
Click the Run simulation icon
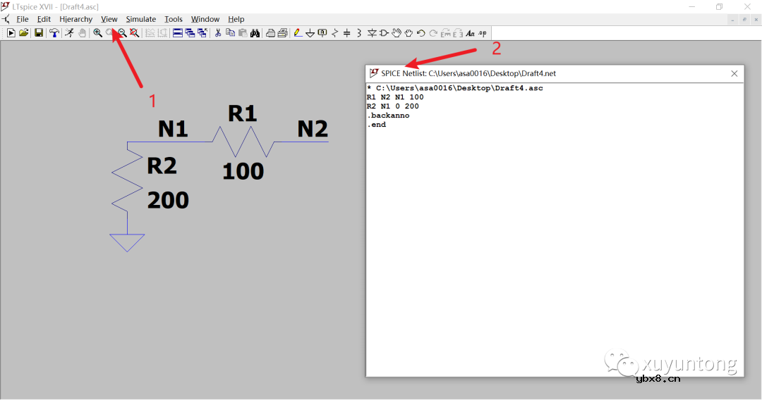click(x=11, y=33)
